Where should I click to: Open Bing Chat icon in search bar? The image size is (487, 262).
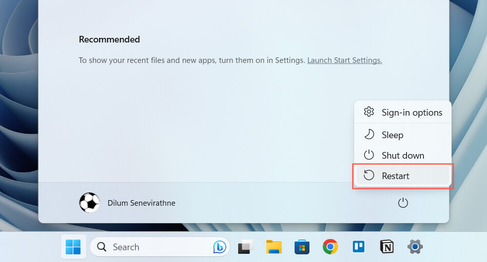220,247
